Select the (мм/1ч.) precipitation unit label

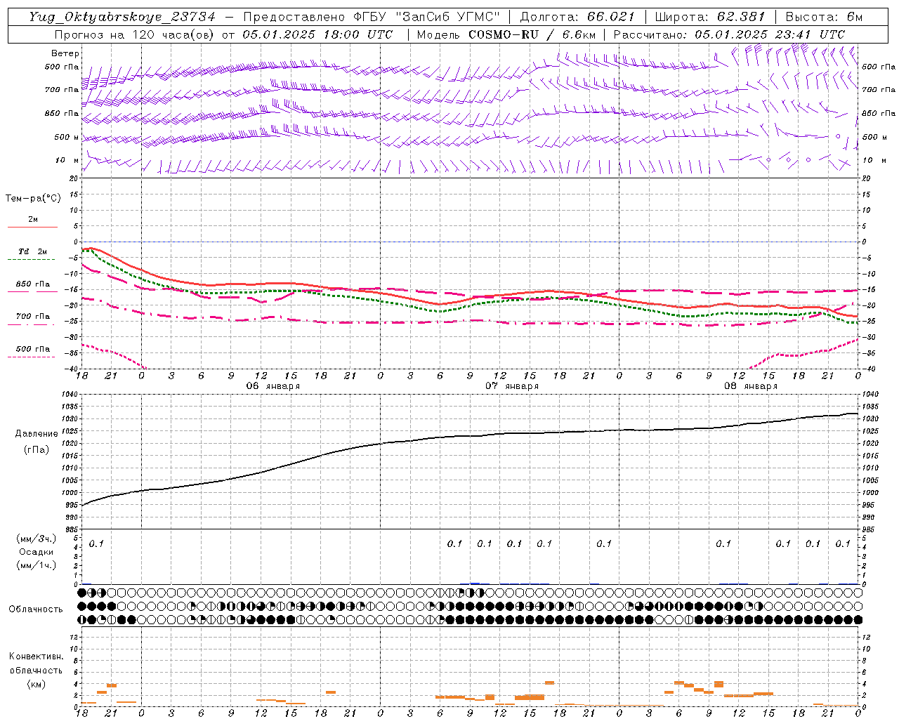tap(37, 565)
